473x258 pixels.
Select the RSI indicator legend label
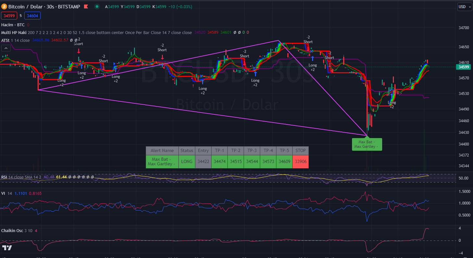tap(4, 177)
